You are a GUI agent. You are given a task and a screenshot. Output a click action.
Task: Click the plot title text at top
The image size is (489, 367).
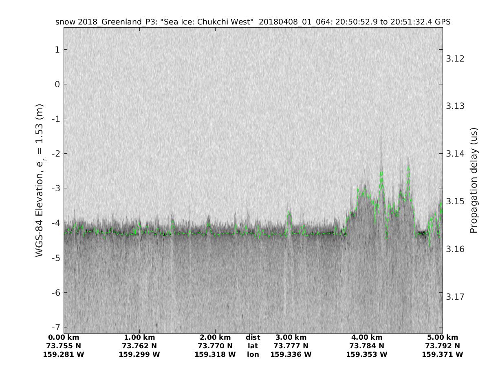point(253,22)
